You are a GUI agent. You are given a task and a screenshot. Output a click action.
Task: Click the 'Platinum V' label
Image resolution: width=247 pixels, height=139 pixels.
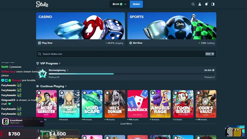click(209, 77)
